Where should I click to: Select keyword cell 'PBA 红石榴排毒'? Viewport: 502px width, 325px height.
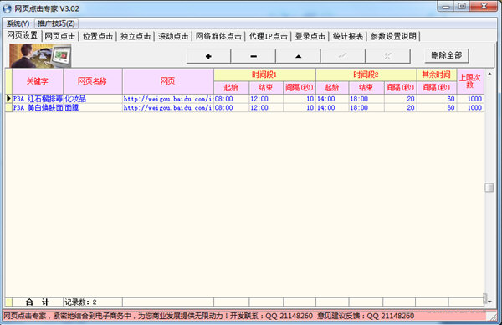[38, 99]
